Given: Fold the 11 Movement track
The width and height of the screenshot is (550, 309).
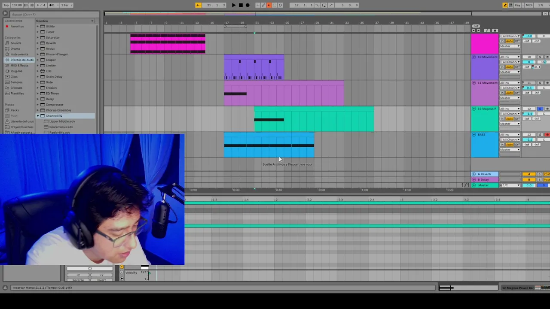Looking at the screenshot, I should click(x=474, y=83).
